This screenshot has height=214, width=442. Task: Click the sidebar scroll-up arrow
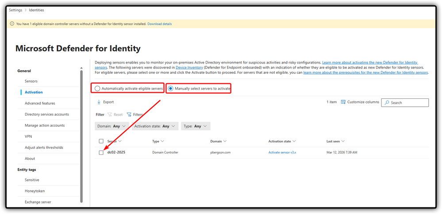point(81,68)
